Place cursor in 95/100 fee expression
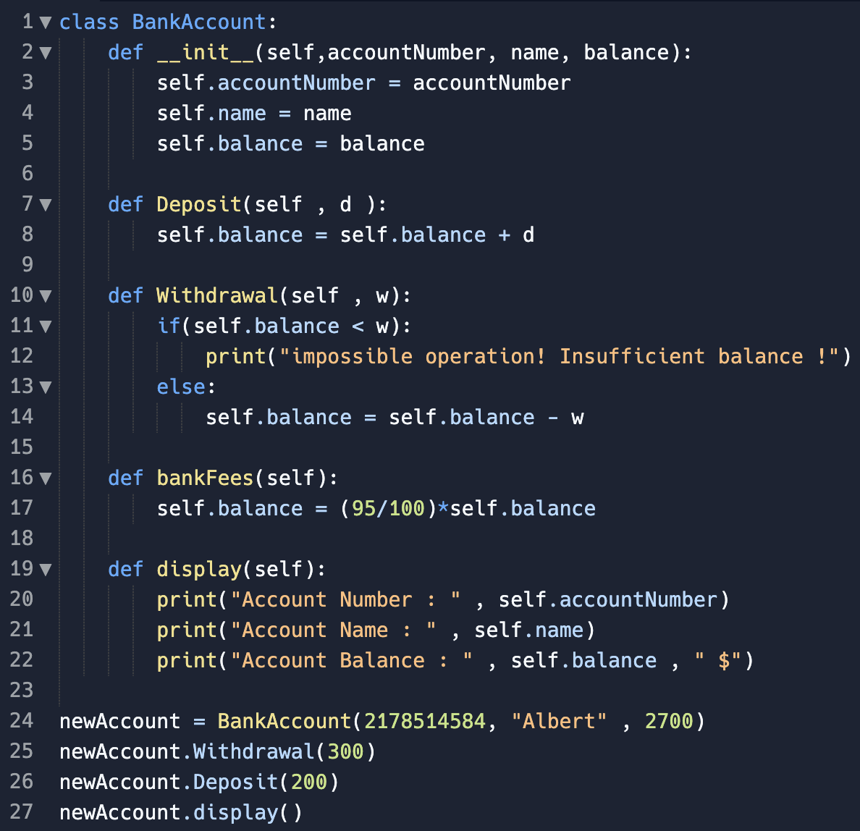Image resolution: width=860 pixels, height=831 pixels. click(x=388, y=508)
